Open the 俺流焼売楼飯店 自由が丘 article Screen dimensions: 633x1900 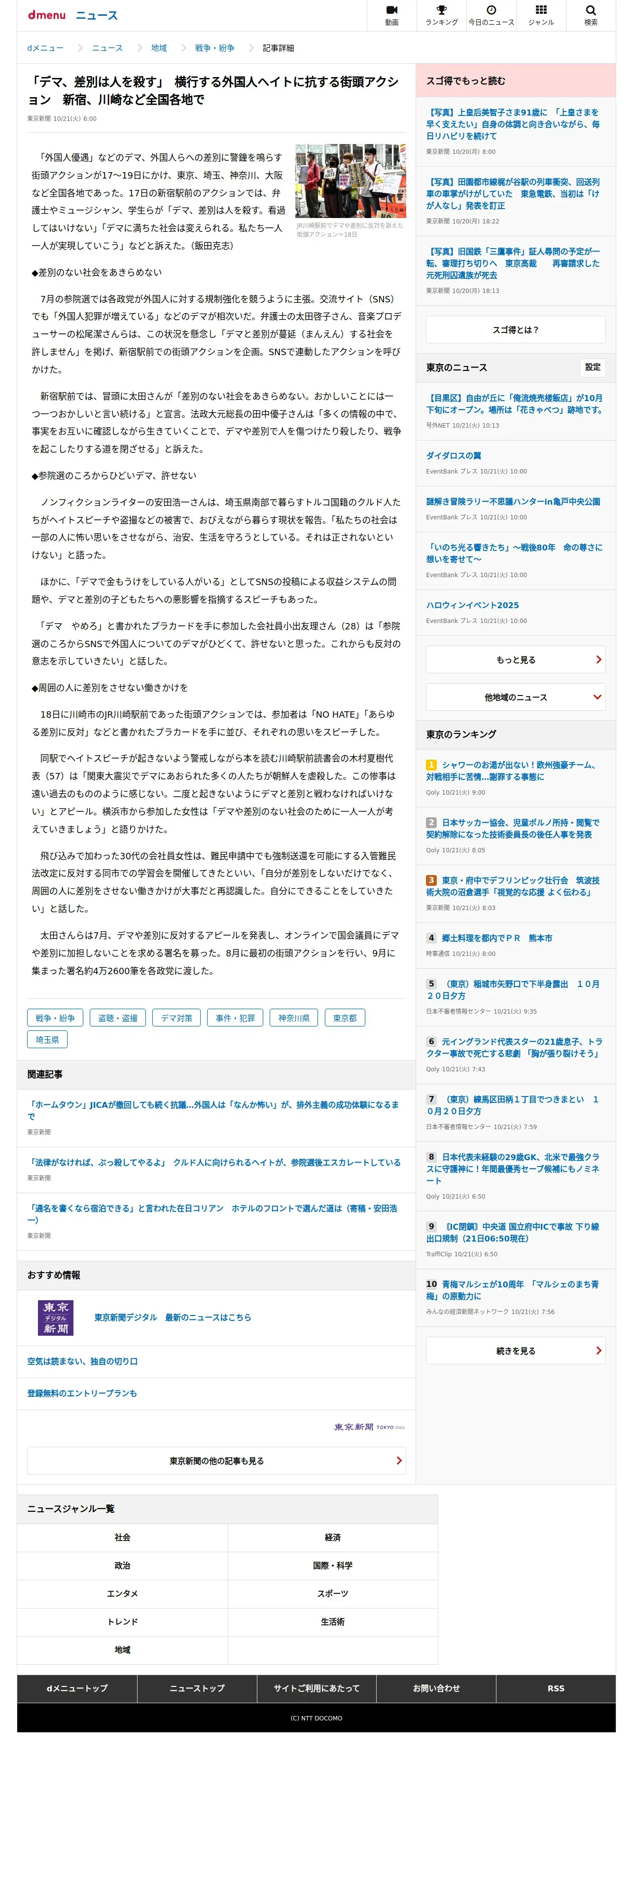coord(515,403)
